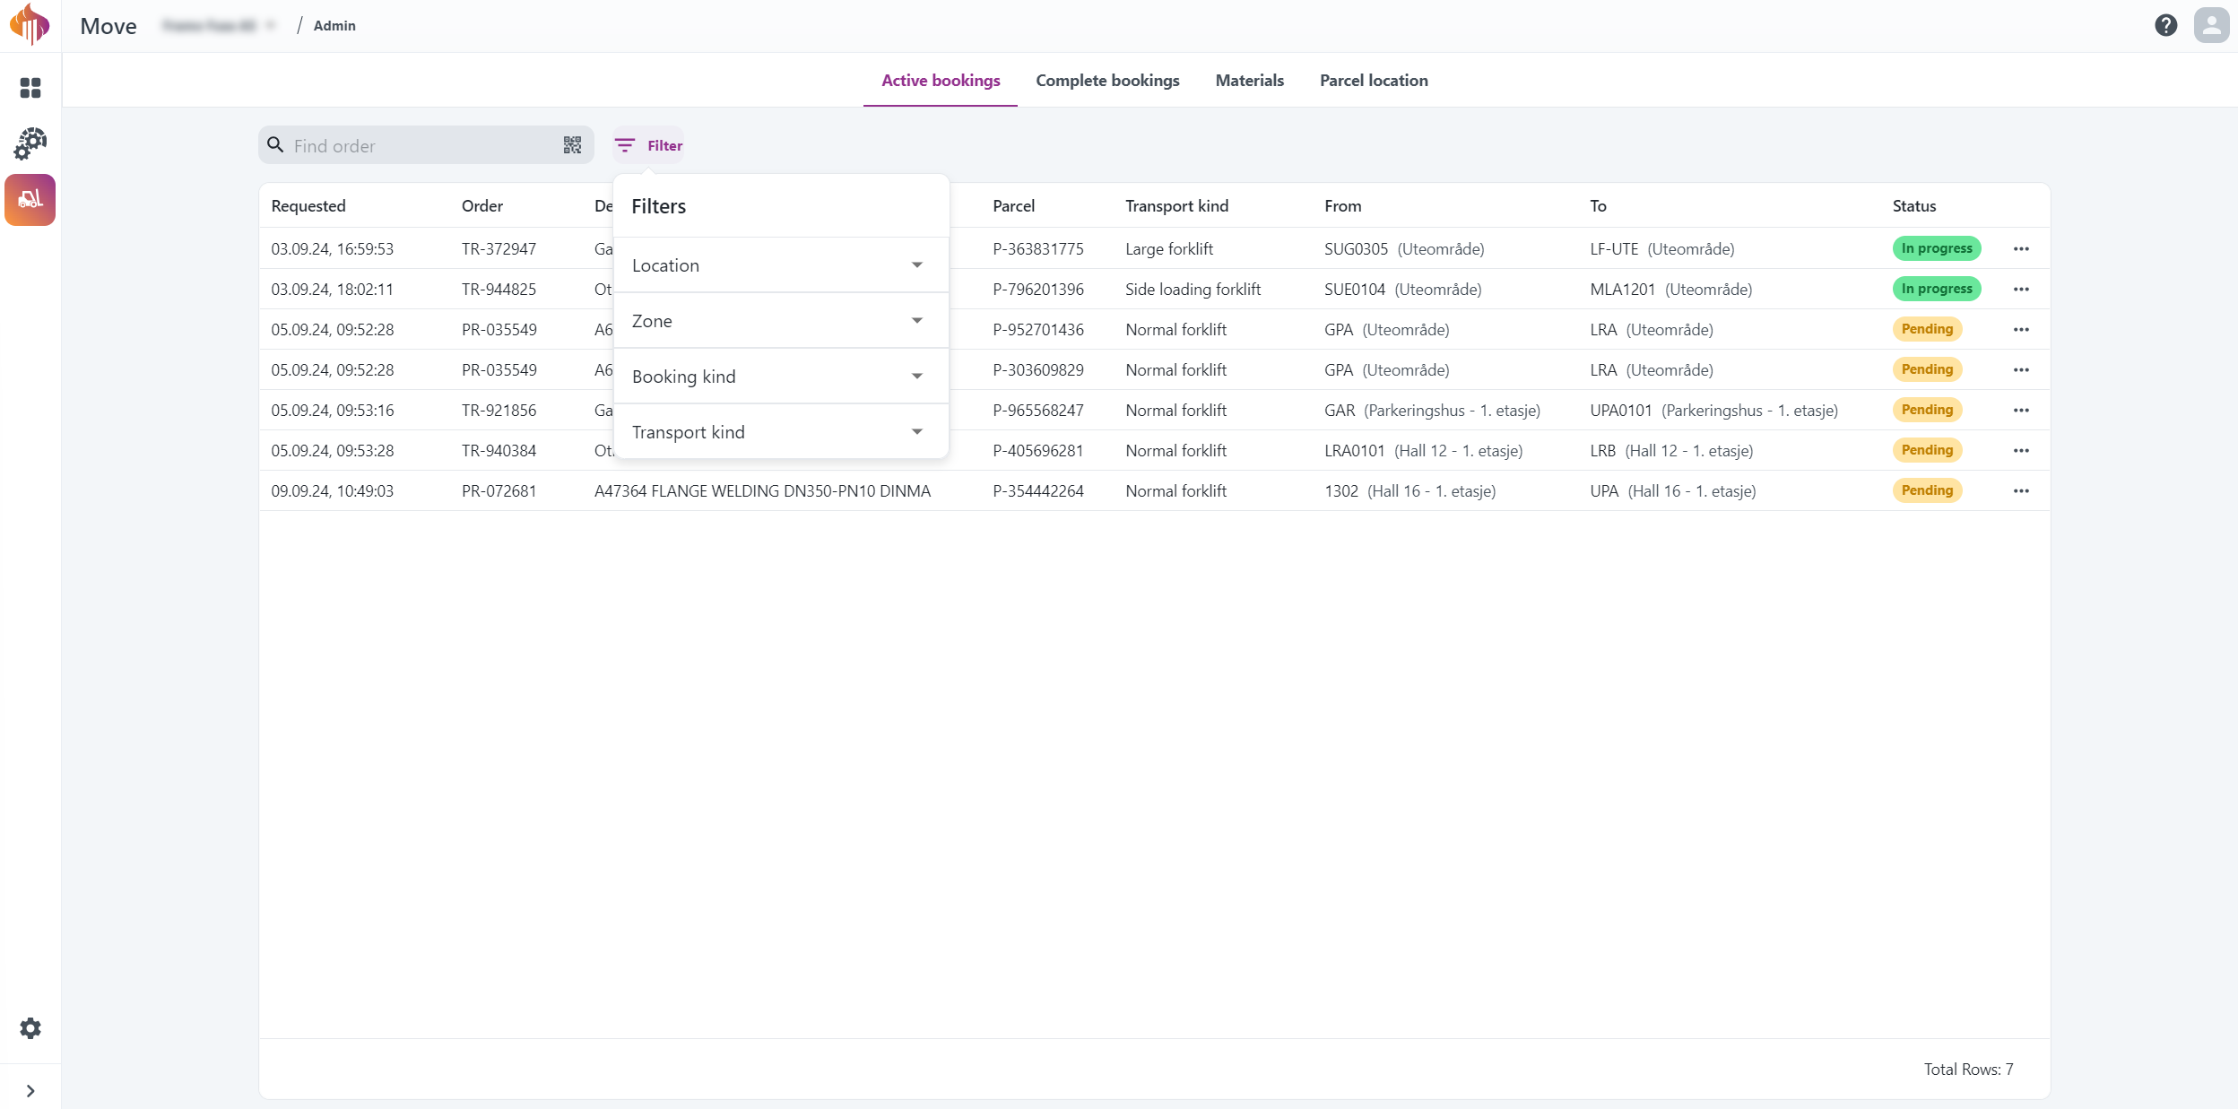This screenshot has height=1109, width=2238.
Task: Sort by the Status column header
Action: pyautogui.click(x=1914, y=206)
